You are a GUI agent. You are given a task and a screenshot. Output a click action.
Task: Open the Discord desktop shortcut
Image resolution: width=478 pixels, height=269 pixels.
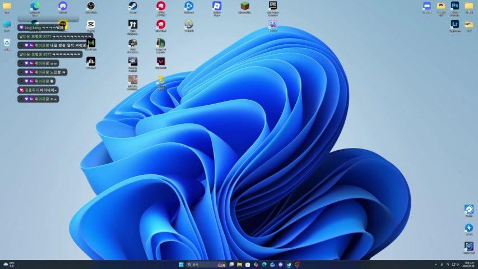[63, 7]
